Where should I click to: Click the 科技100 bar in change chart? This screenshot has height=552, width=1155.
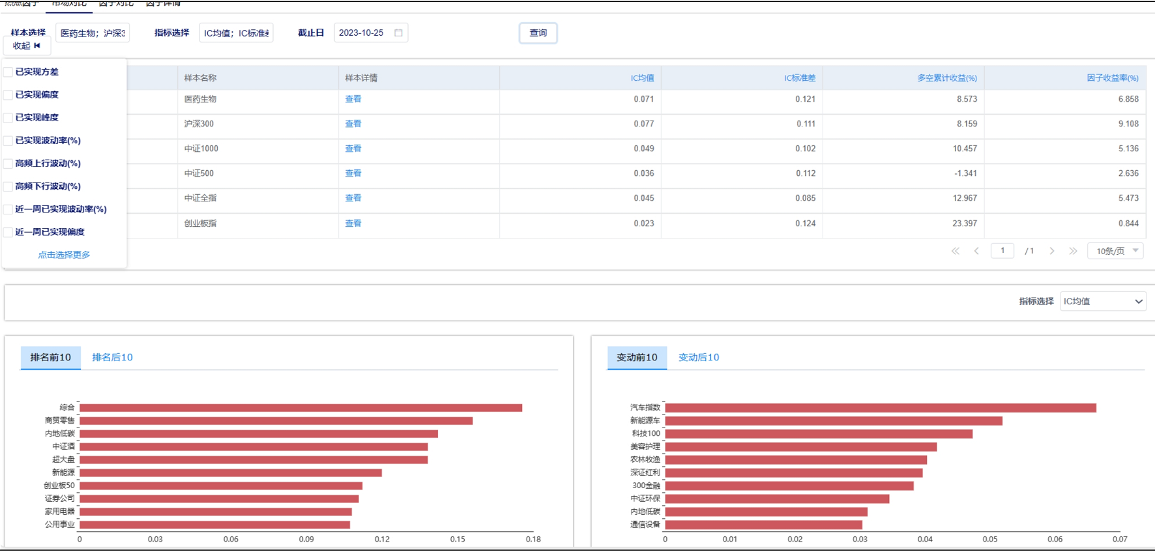click(x=819, y=434)
